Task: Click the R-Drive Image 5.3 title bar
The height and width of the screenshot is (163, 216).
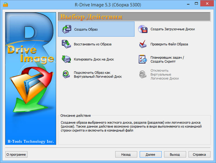Action: (108, 5)
